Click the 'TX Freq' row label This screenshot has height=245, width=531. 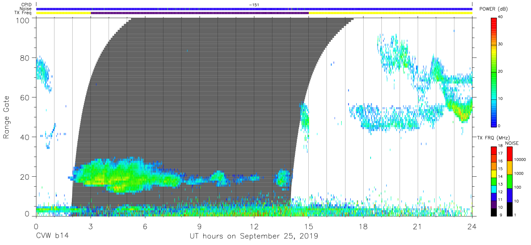pyautogui.click(x=23, y=13)
